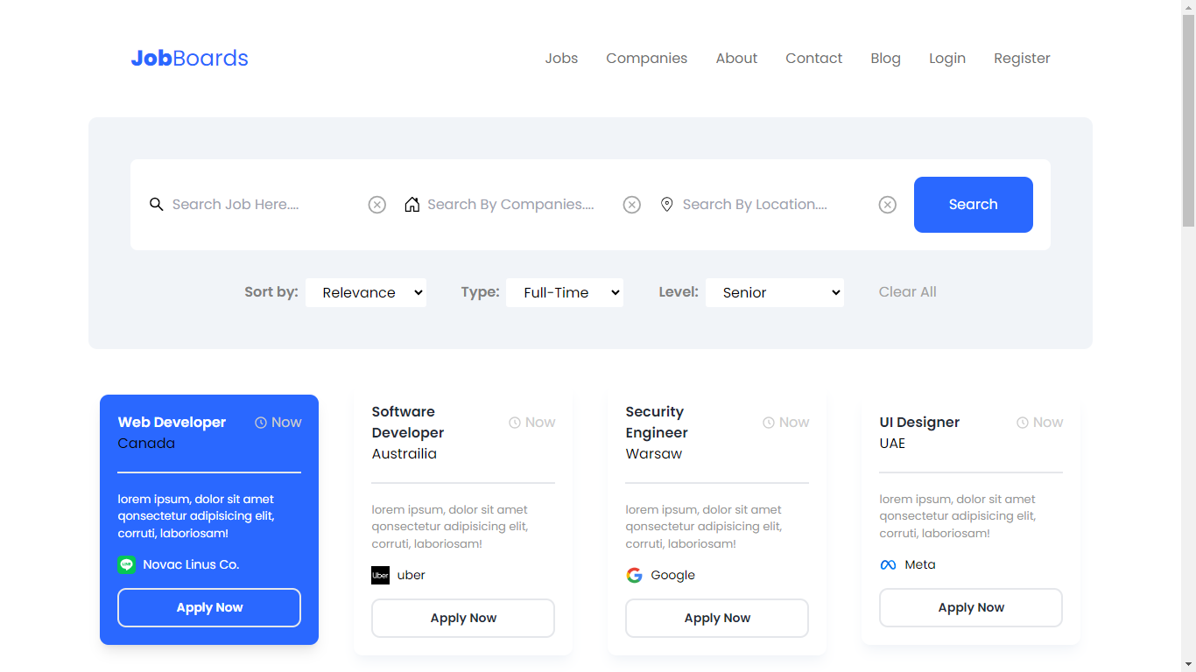Open the About page link
The image size is (1196, 672).
[x=736, y=59]
